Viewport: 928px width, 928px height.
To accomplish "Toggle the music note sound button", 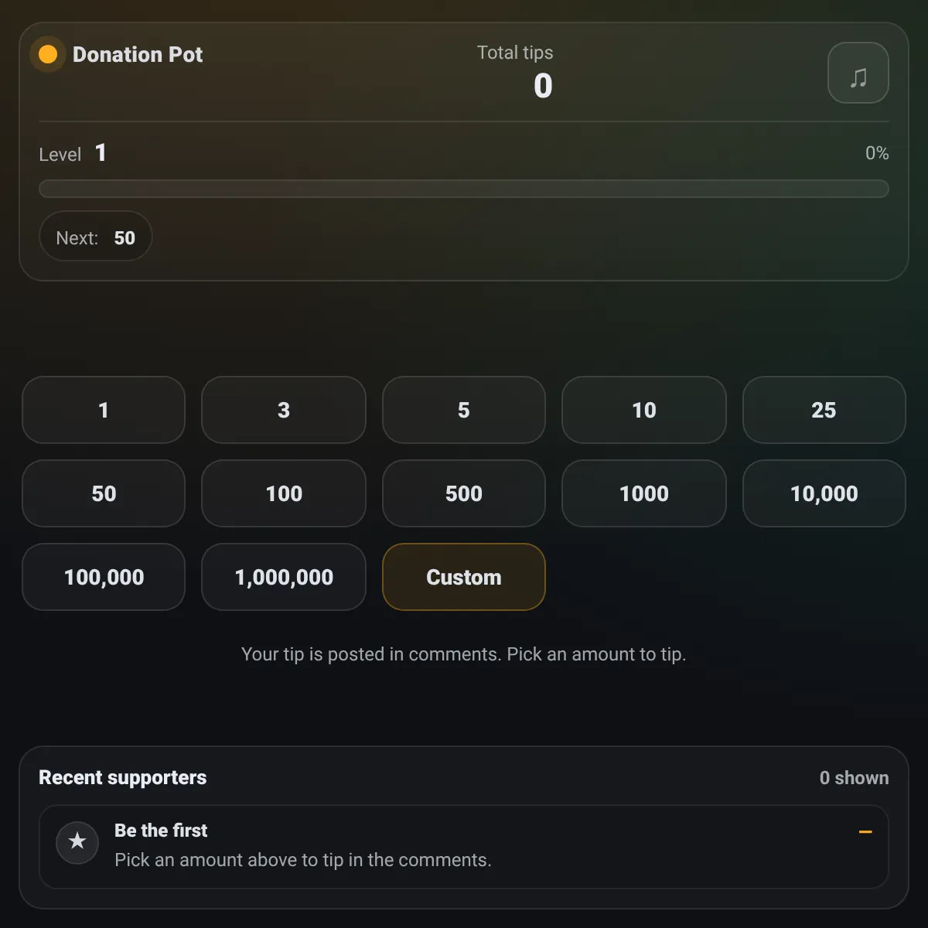I will click(858, 73).
